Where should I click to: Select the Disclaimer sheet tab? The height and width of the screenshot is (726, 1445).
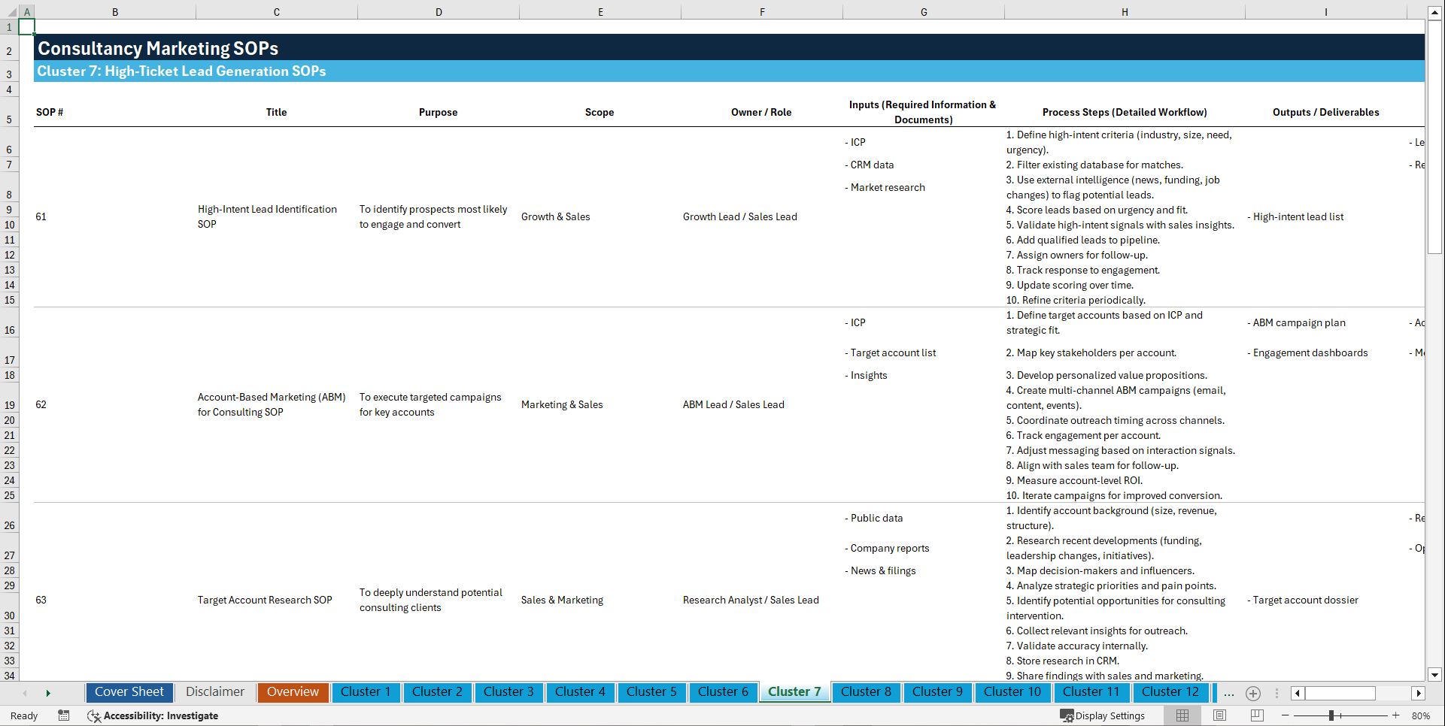point(214,692)
